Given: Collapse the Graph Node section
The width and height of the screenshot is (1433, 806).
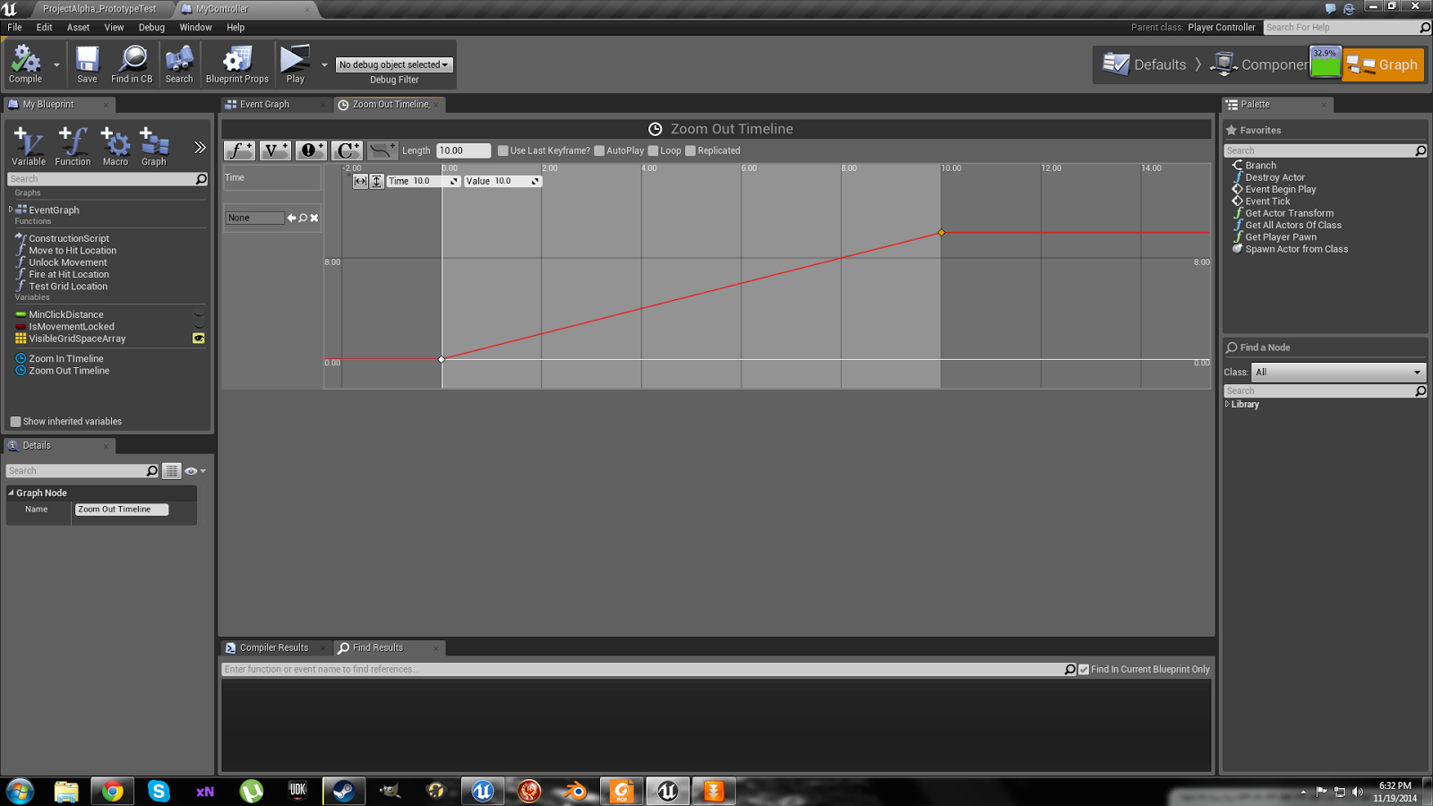Looking at the screenshot, I should pyautogui.click(x=11, y=493).
